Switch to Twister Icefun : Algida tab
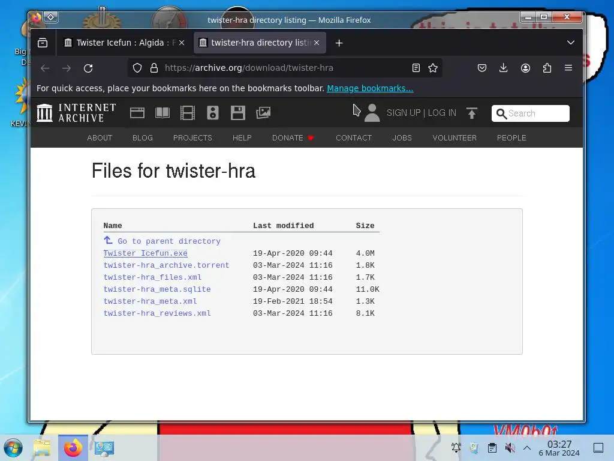The height and width of the screenshot is (461, 614). point(125,43)
